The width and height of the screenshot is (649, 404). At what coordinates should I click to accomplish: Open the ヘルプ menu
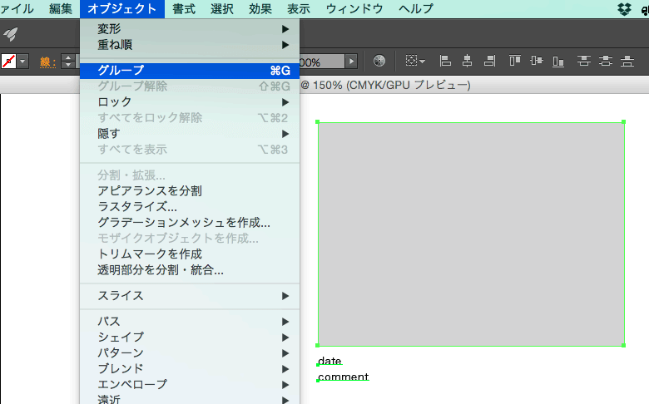(416, 8)
